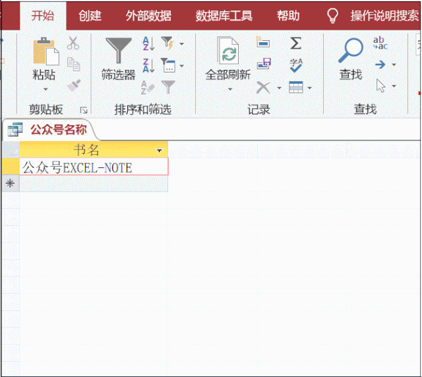Click the 全部刷新 button label
Screen dimensions: 422x377
pyautogui.click(x=228, y=74)
